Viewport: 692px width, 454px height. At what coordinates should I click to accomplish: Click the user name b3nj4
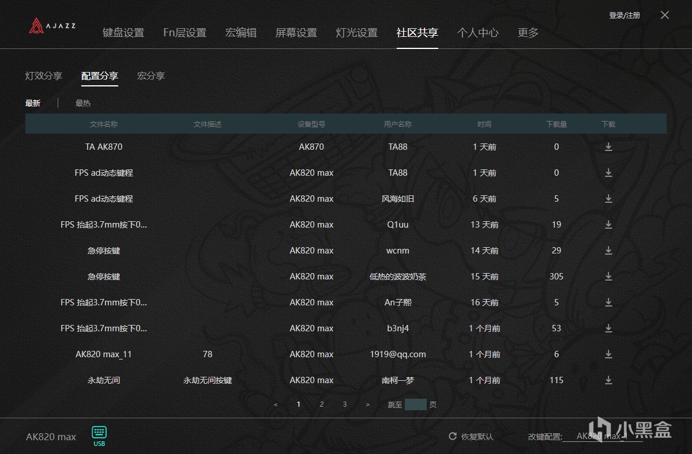pyautogui.click(x=398, y=328)
